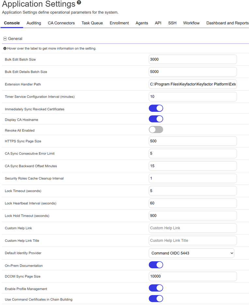
Task: Turn off On-Prem Documentation switch
Action: tap(156, 265)
